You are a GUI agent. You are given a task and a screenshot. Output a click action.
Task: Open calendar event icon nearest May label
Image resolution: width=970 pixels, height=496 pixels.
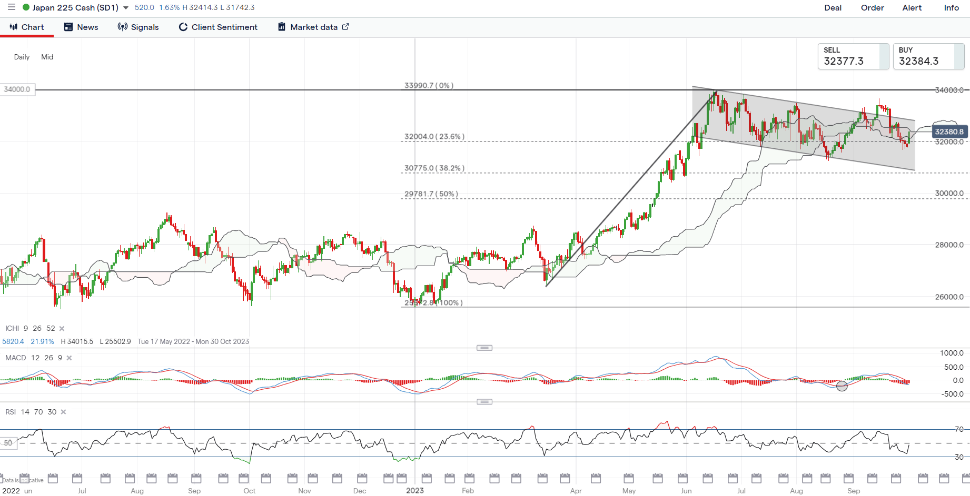coord(629,478)
